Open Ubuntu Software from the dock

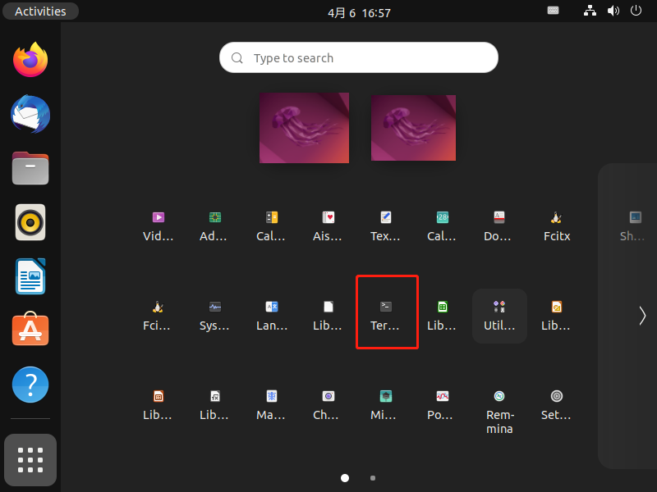tap(30, 330)
